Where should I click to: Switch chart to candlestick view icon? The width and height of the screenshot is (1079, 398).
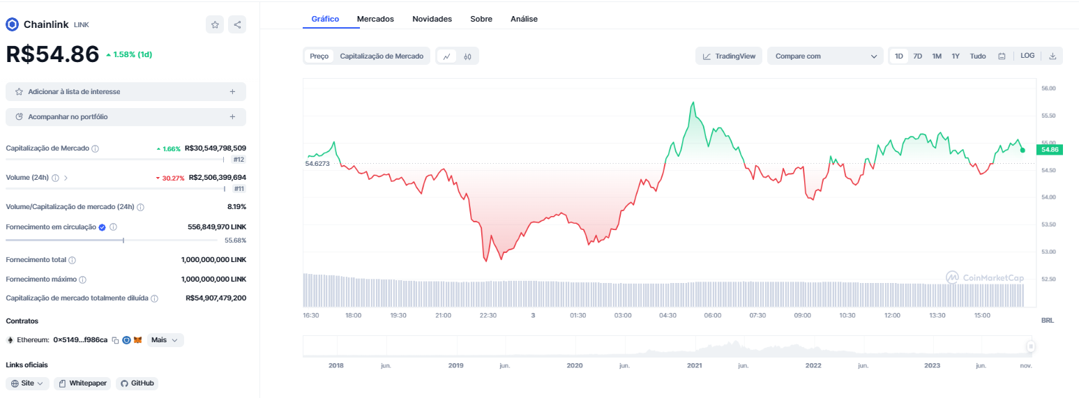point(468,56)
